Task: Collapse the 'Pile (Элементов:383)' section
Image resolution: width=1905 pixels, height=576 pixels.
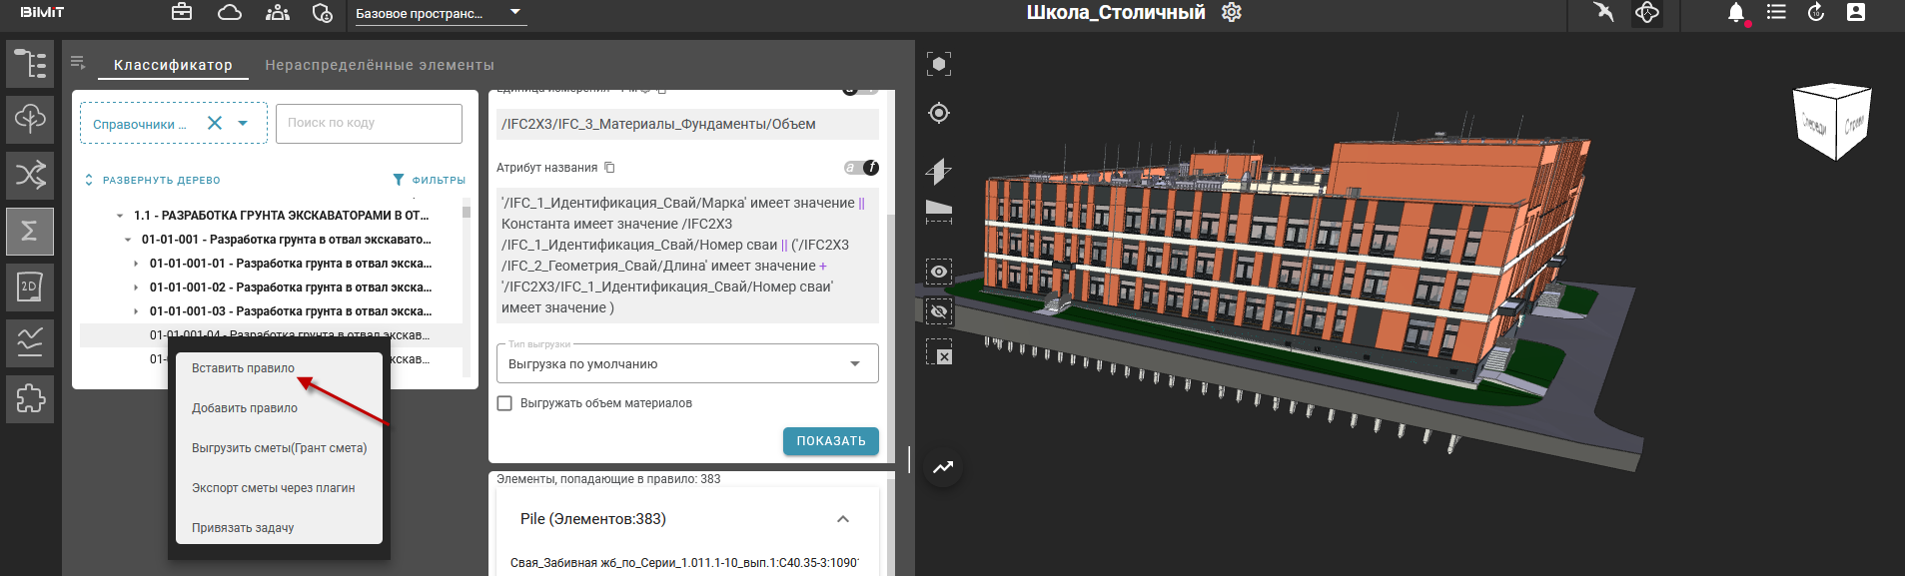Action: pyautogui.click(x=842, y=519)
